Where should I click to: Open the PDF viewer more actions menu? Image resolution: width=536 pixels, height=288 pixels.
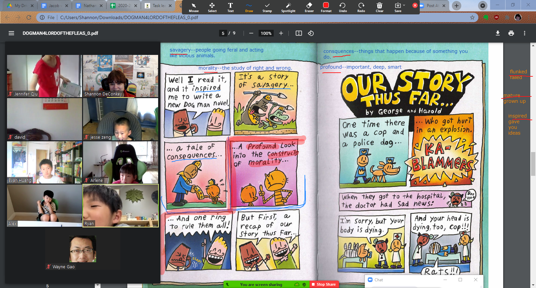[525, 33]
